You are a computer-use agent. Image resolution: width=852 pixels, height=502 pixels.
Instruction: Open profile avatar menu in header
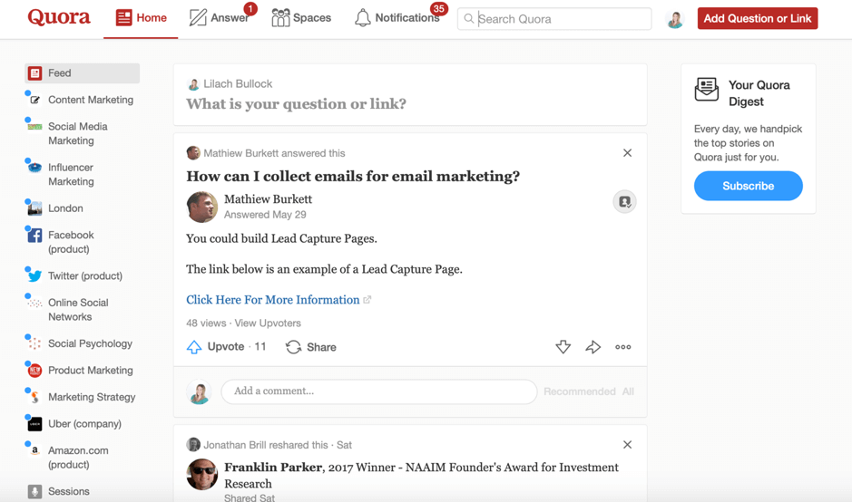(674, 20)
